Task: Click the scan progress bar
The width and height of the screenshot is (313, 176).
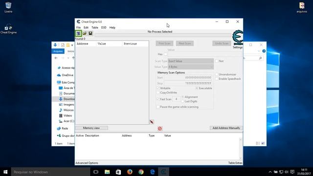Action: click(163, 35)
